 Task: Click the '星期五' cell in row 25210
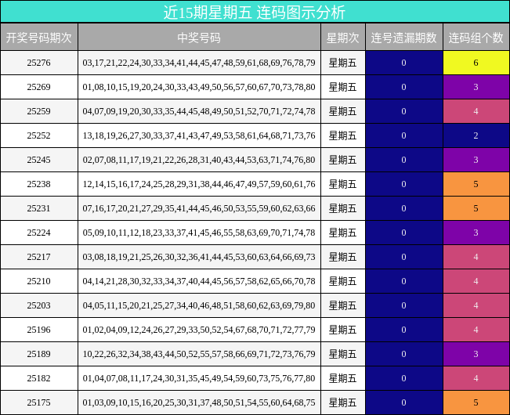click(342, 281)
